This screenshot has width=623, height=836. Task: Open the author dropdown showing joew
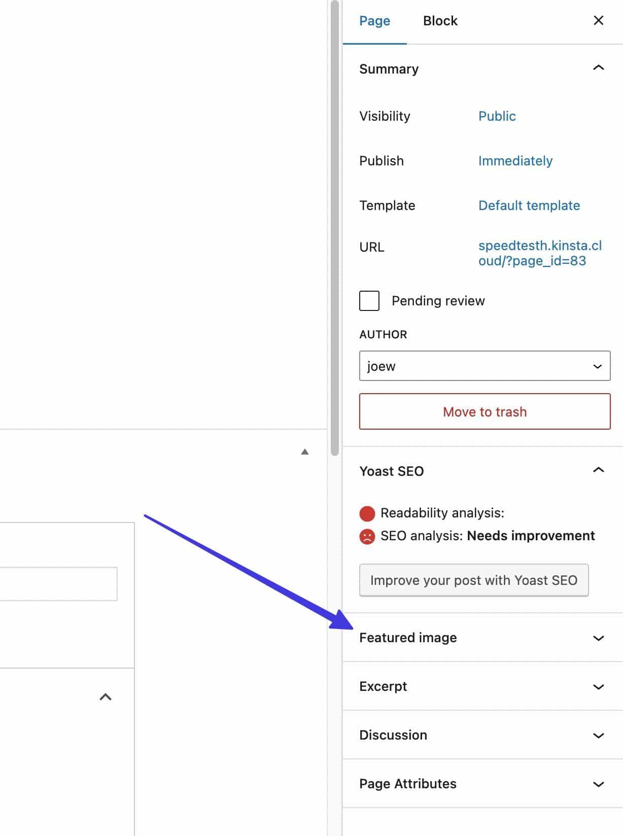tap(484, 366)
